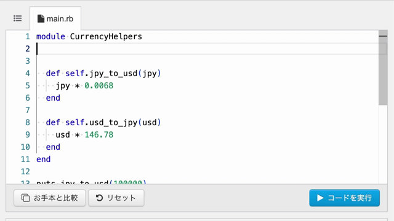This screenshot has height=221, width=394.
Task: Click the circular reset arrow icon
Action: pos(99,198)
